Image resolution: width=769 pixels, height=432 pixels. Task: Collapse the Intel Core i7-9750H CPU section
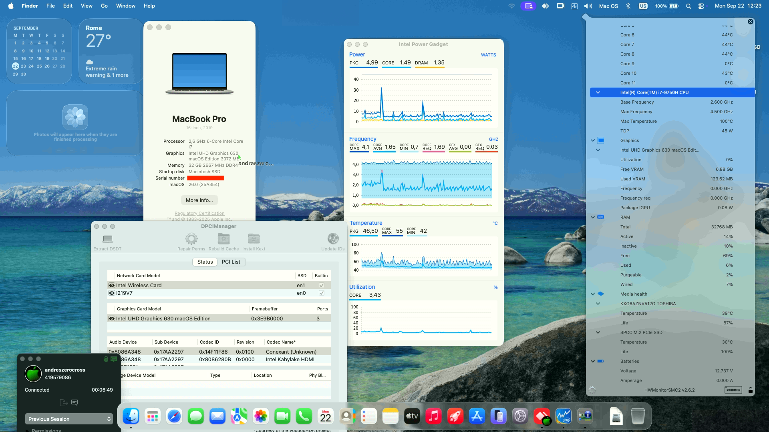pos(598,92)
